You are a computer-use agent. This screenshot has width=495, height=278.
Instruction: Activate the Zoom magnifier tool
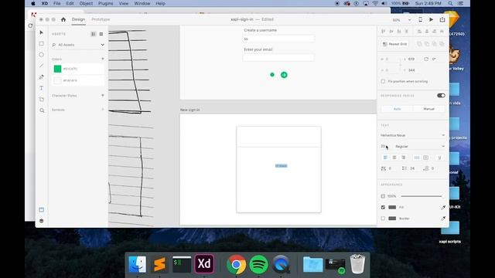pos(42,110)
